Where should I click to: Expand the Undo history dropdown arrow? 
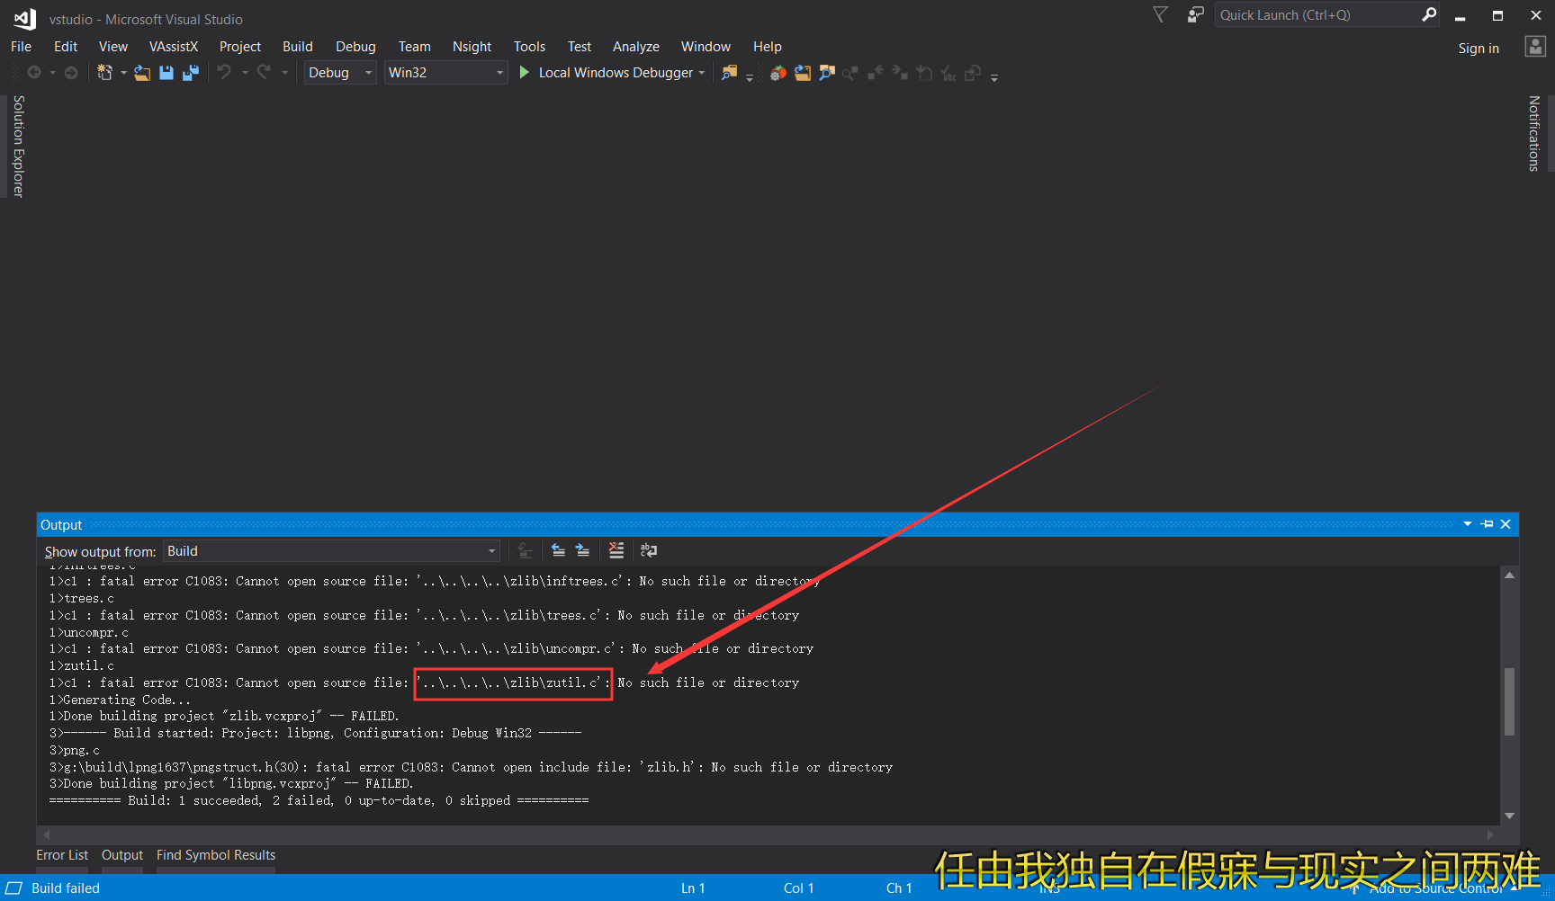[x=245, y=73]
